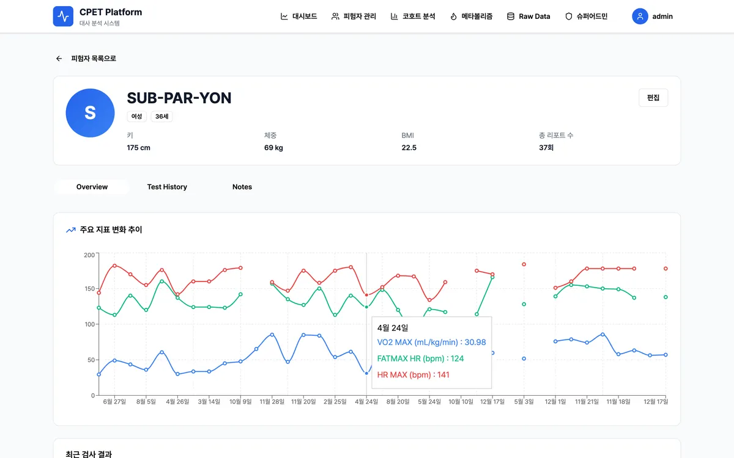
Task: Click the people icon next to 피험자 관리
Action: tap(336, 16)
